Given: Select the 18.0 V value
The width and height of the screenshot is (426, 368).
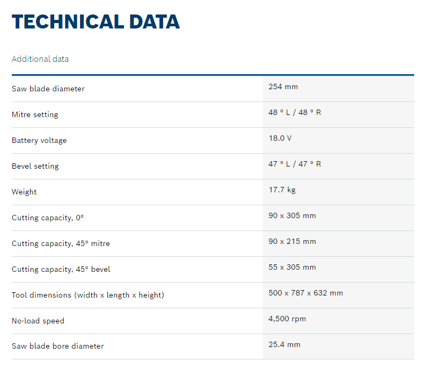Looking at the screenshot, I should click(280, 138).
